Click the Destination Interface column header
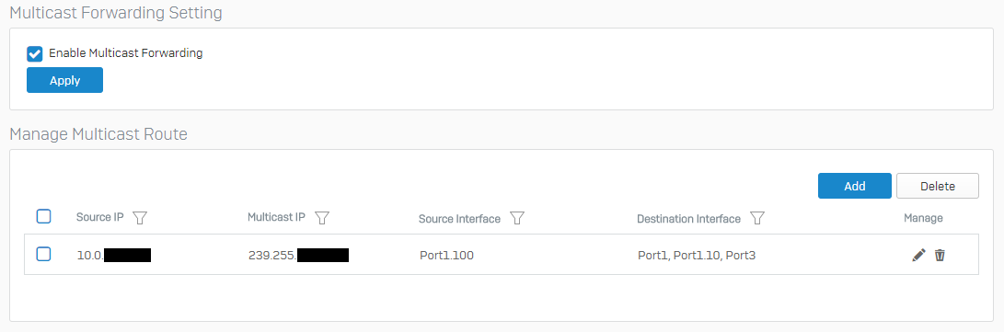The image size is (1004, 332). click(689, 219)
